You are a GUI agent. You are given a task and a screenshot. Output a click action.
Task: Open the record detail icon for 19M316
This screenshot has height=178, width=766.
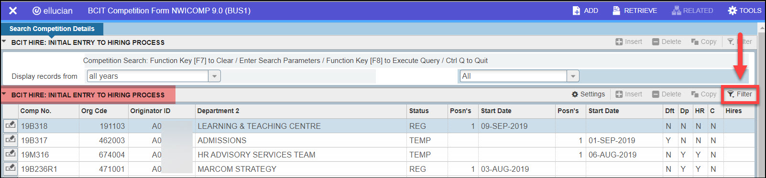(10, 154)
